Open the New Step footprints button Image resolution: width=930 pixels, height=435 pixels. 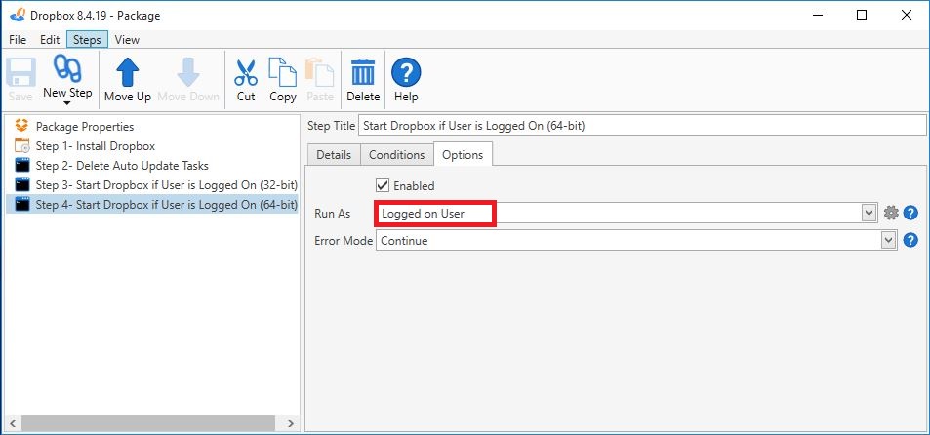click(x=67, y=68)
